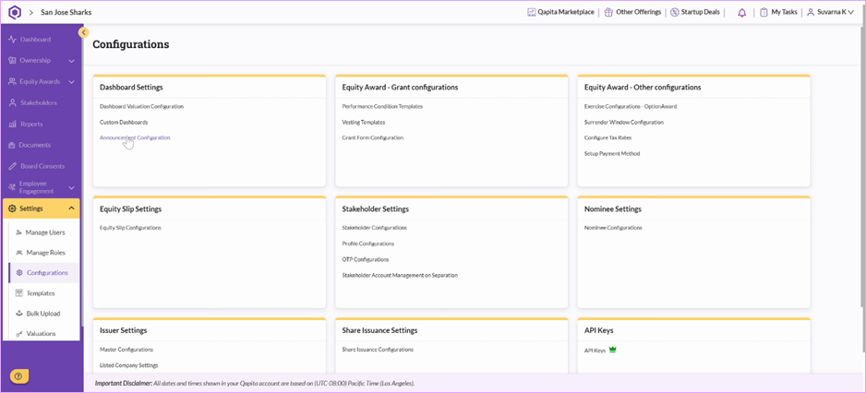Image resolution: width=866 pixels, height=393 pixels.
Task: Open Master Configurations link
Action: 126,350
